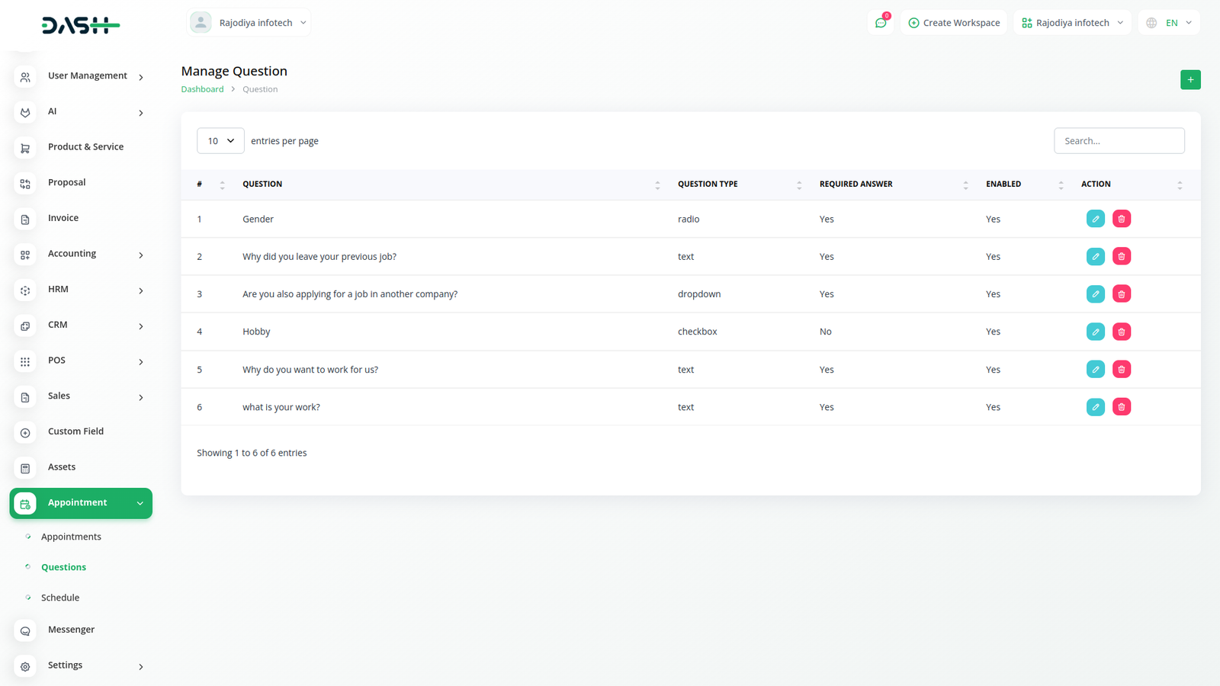The width and height of the screenshot is (1220, 686).
Task: Delete the Hobby question row
Action: [x=1121, y=332]
